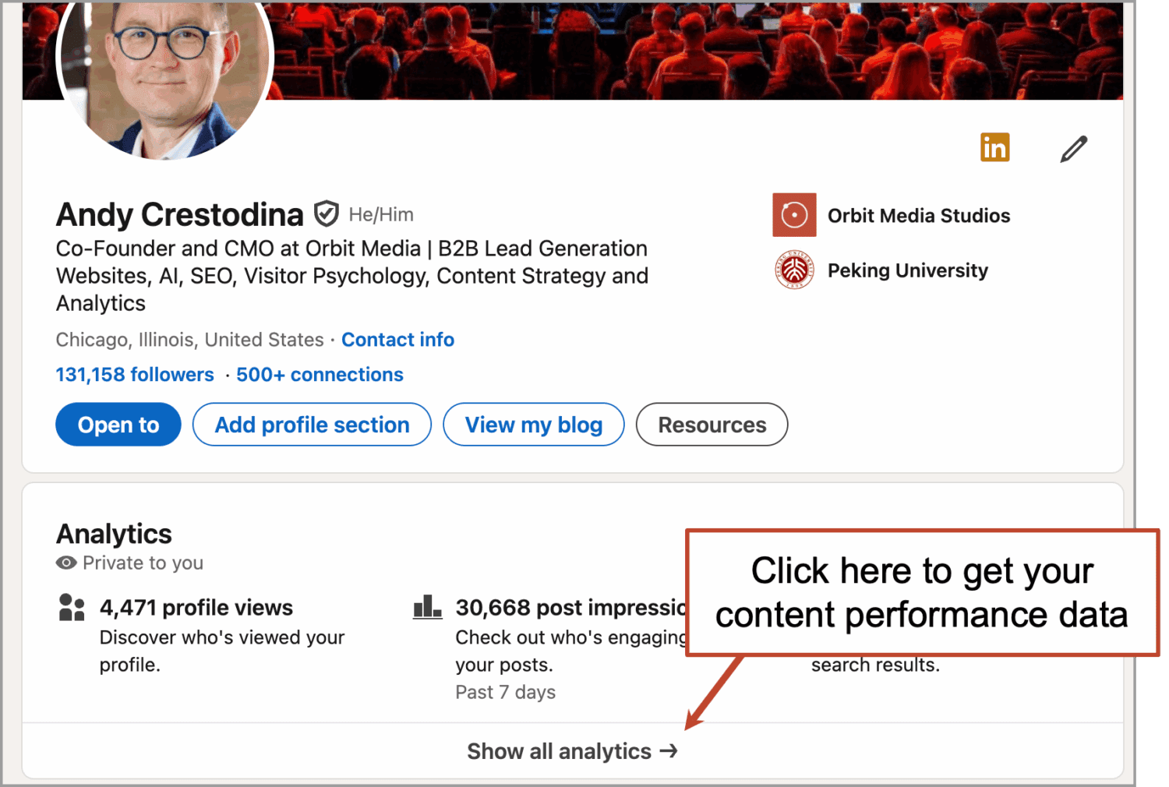The height and width of the screenshot is (787, 1169).
Task: Click the Andy Crestodina name heading
Action: tap(180, 214)
